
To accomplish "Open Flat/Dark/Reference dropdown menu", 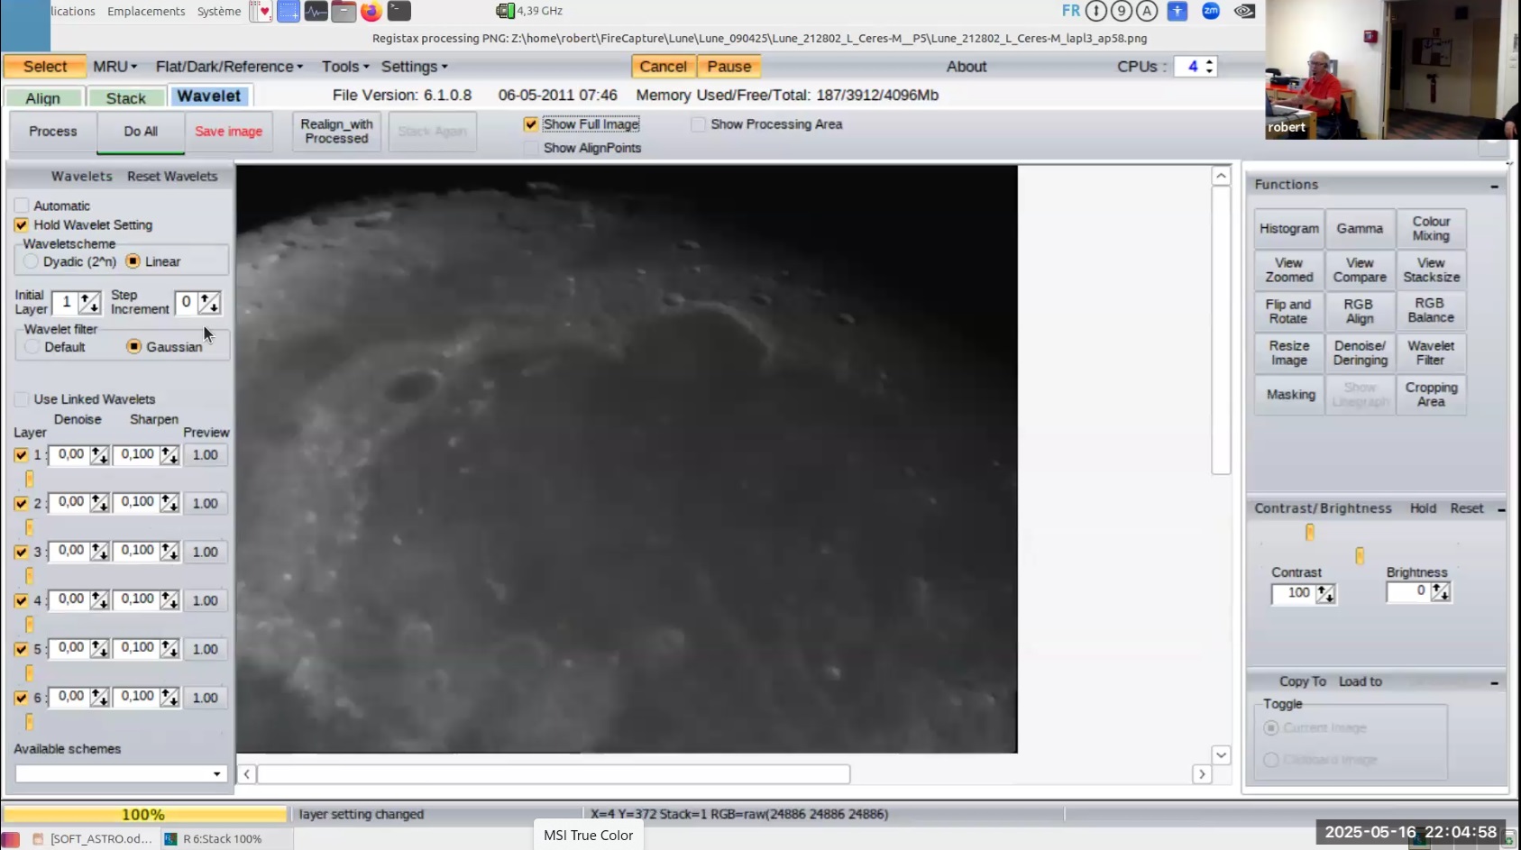I will coord(229,67).
